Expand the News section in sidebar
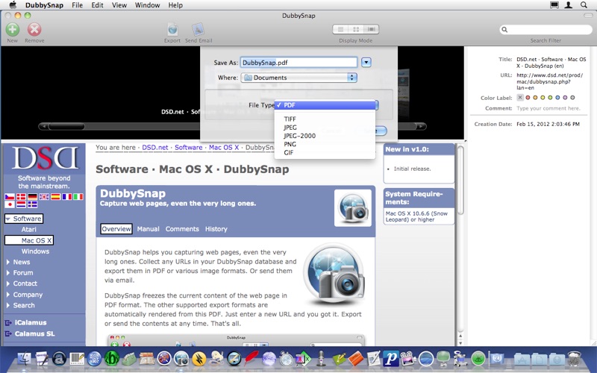597x373 pixels. coord(8,262)
